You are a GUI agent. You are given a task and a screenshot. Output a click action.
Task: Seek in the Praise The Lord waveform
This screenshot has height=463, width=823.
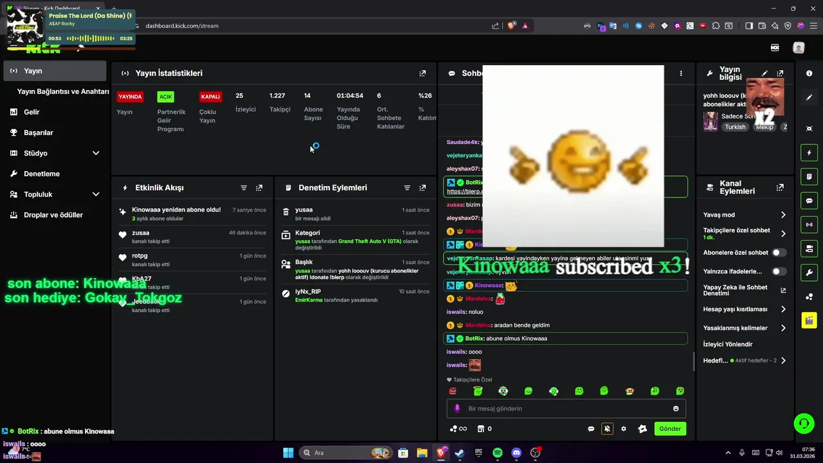pyautogui.click(x=91, y=39)
